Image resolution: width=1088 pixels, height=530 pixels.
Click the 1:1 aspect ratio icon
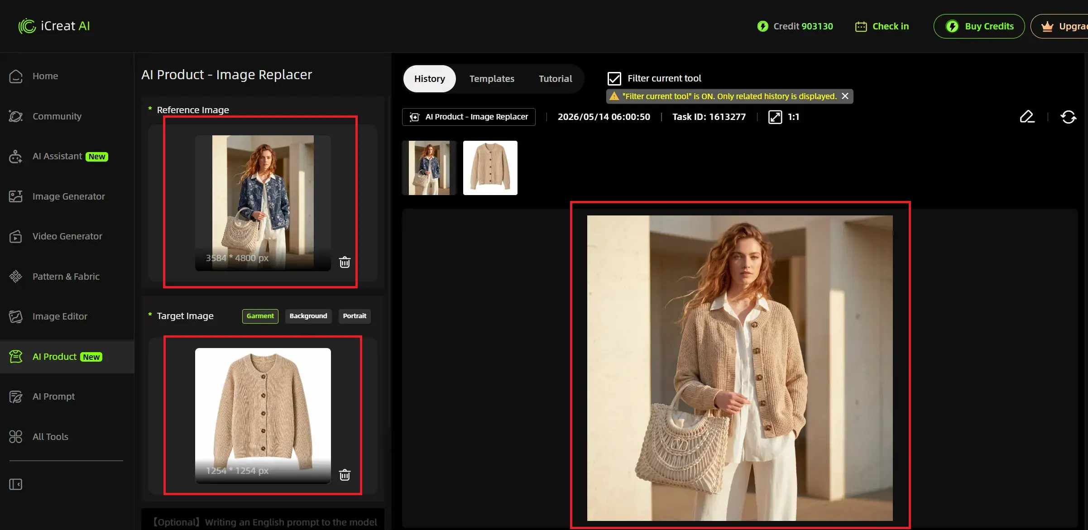coord(775,117)
